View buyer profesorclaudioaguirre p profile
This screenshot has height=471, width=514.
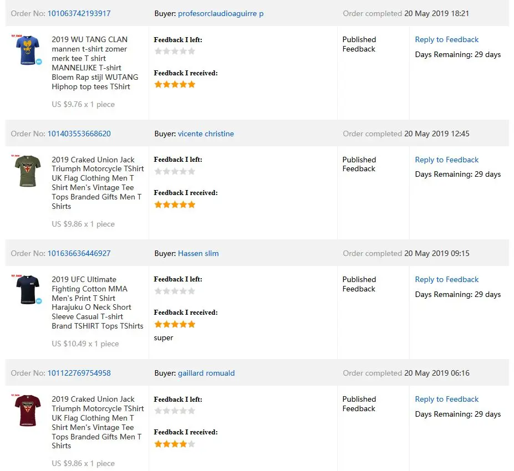click(221, 13)
